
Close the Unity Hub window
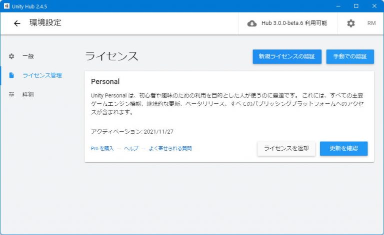coord(374,6)
